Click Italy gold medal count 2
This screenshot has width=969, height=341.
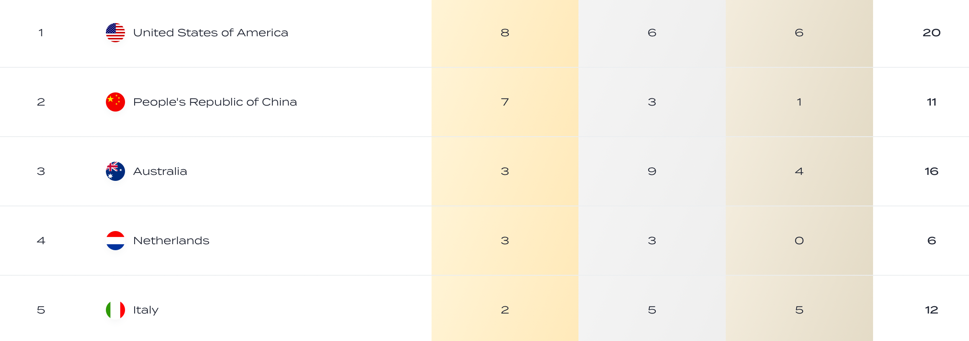[x=505, y=310]
